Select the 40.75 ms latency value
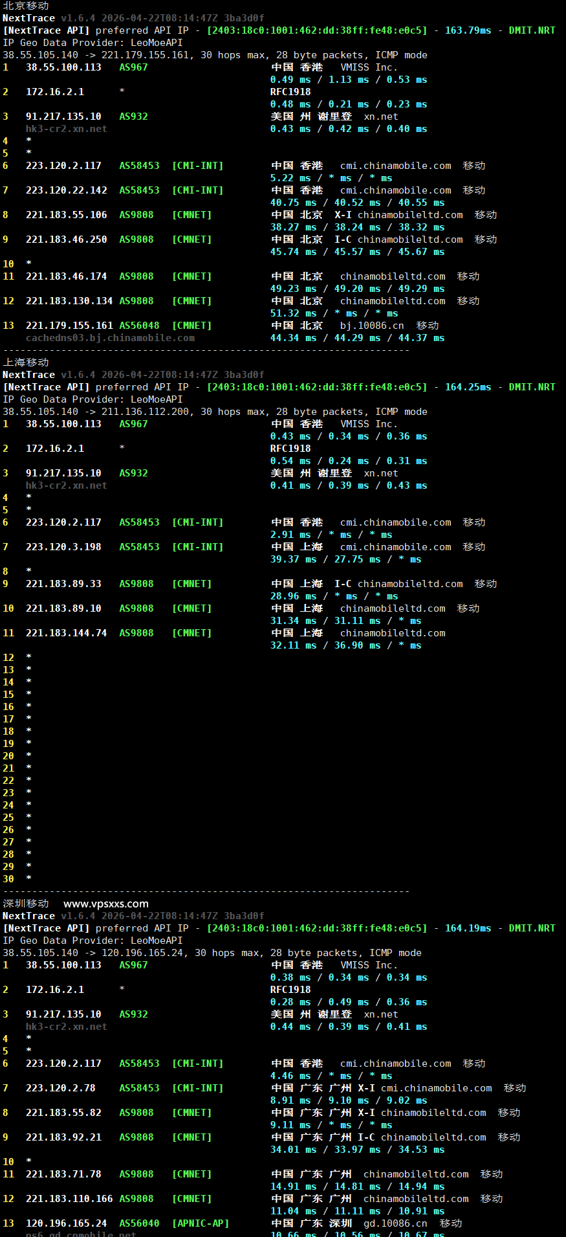The width and height of the screenshot is (566, 1237). click(x=294, y=203)
